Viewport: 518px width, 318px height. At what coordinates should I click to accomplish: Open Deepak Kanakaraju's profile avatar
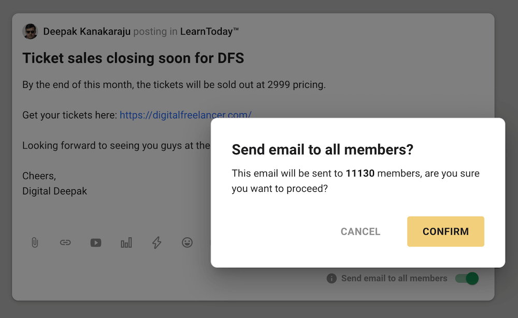point(30,32)
